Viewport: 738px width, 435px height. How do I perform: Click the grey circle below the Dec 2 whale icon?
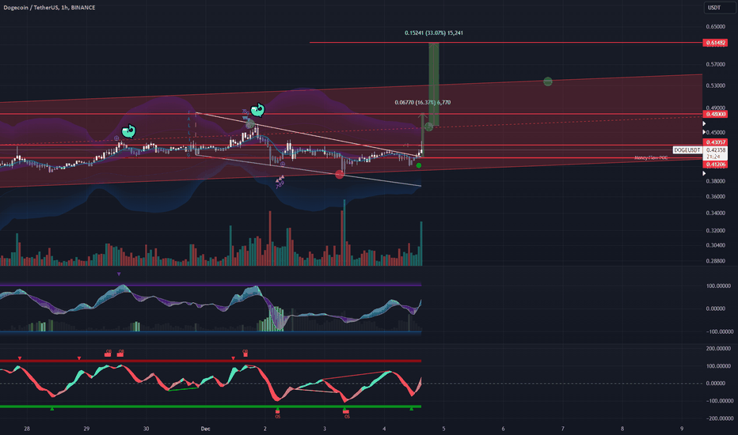(x=250, y=125)
